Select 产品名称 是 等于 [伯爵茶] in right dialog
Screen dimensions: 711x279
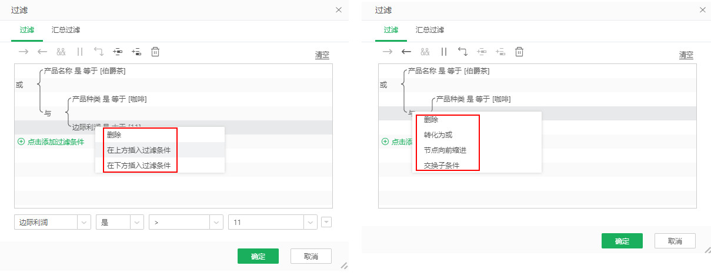(449, 71)
